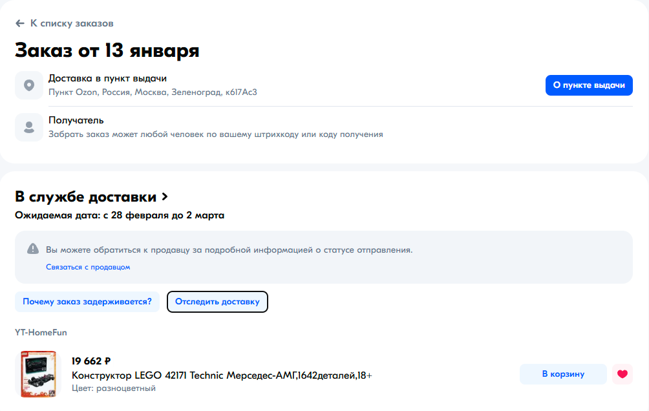Select the 'Доставка в пункт выдачи' text
Screen dimensions: 649x411
tap(107, 78)
